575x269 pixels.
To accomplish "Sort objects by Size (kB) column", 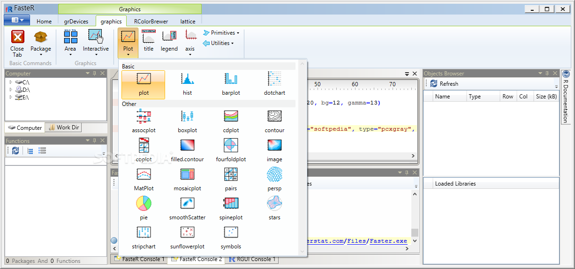I will click(x=547, y=97).
